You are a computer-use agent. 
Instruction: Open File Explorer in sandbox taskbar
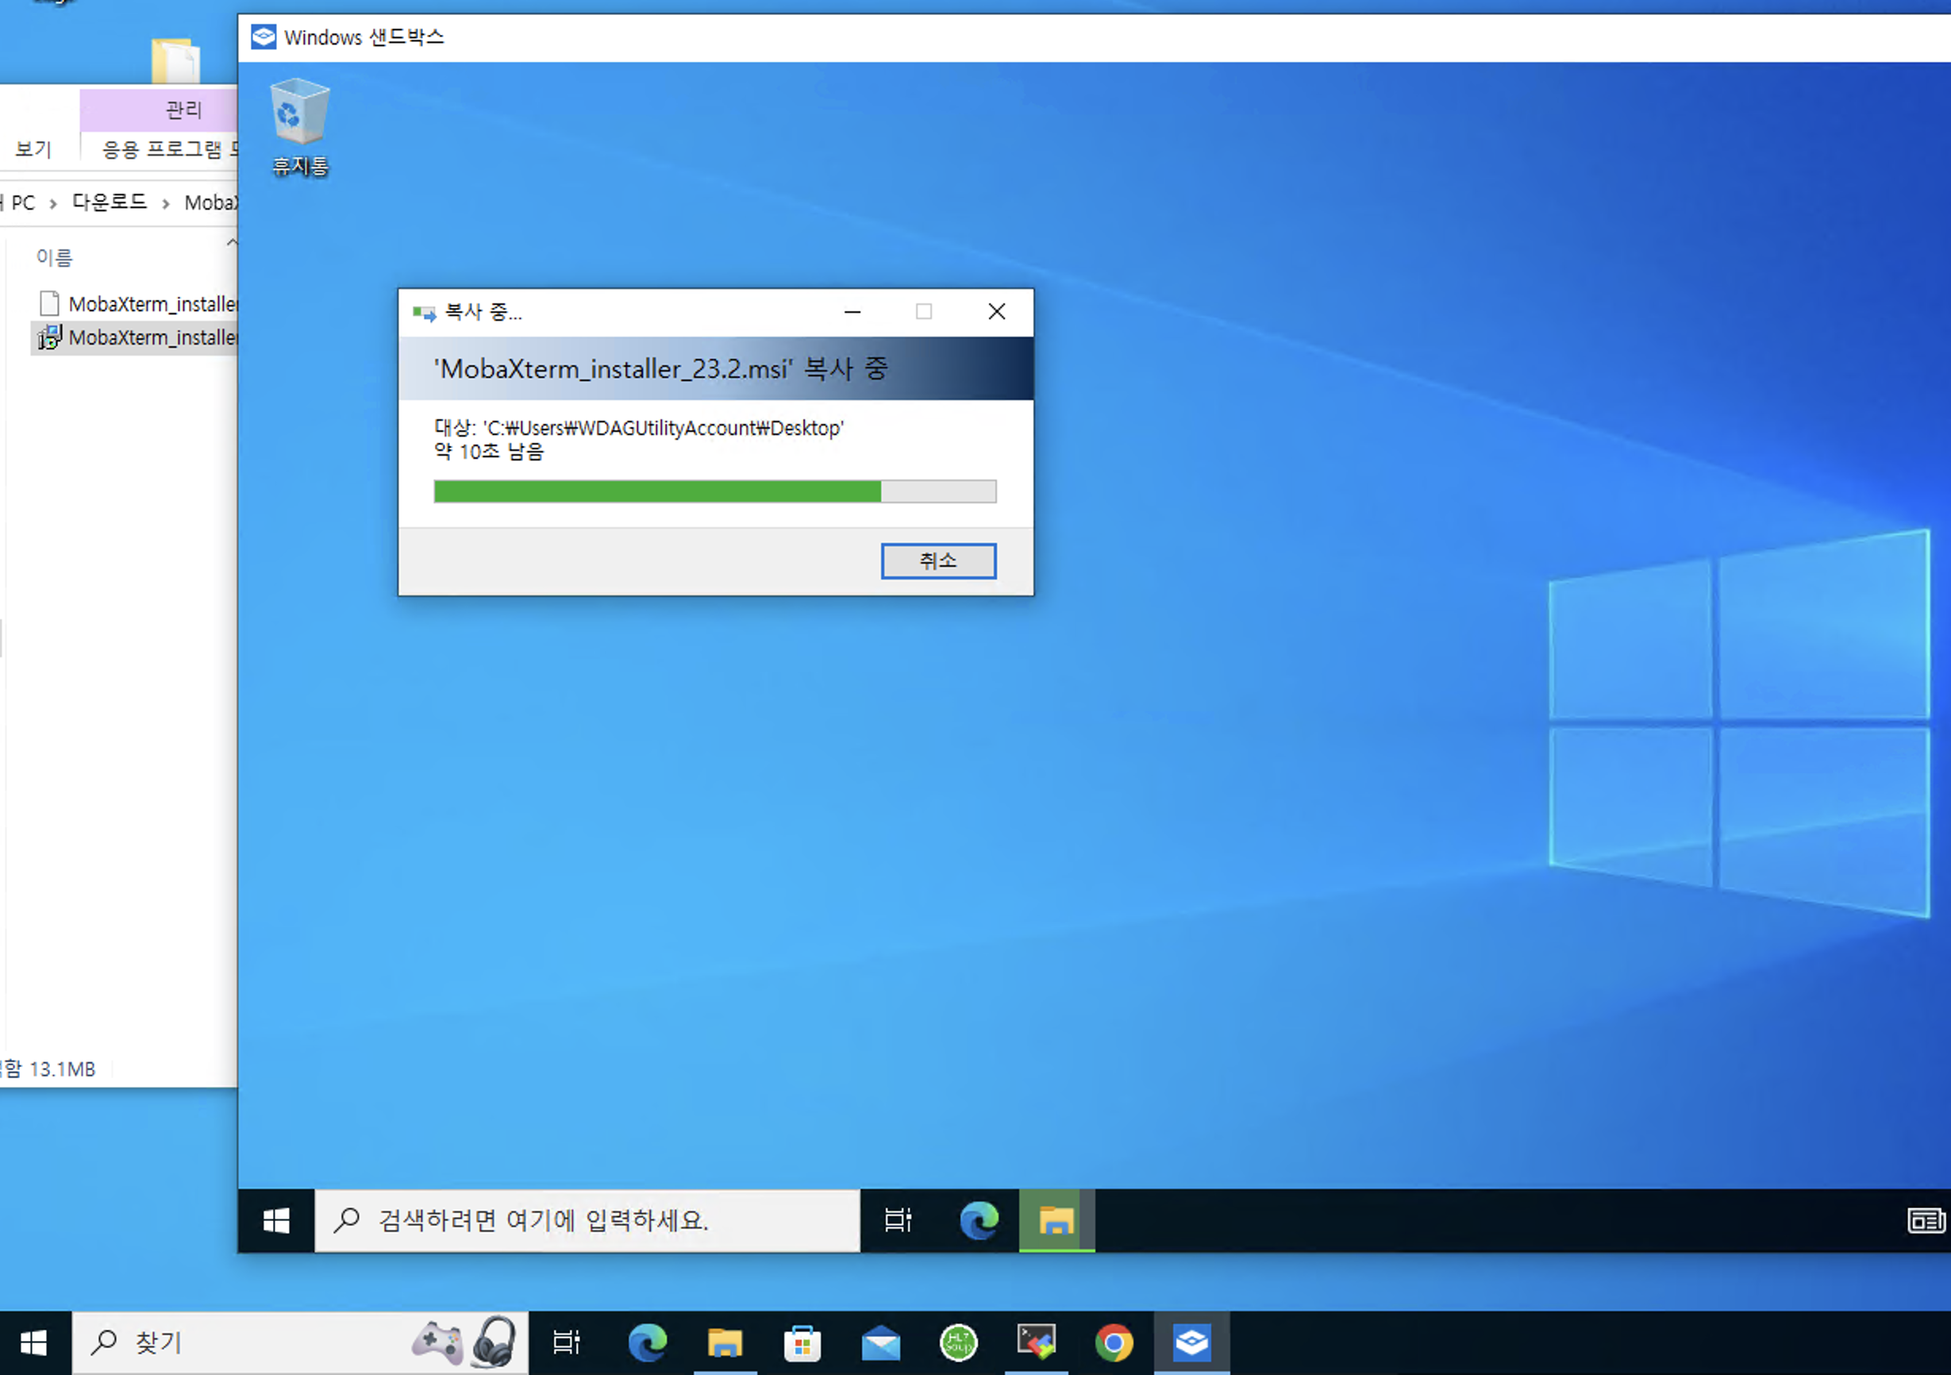[x=1056, y=1221]
